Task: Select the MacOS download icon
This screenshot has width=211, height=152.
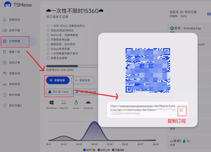Action: coord(64,103)
